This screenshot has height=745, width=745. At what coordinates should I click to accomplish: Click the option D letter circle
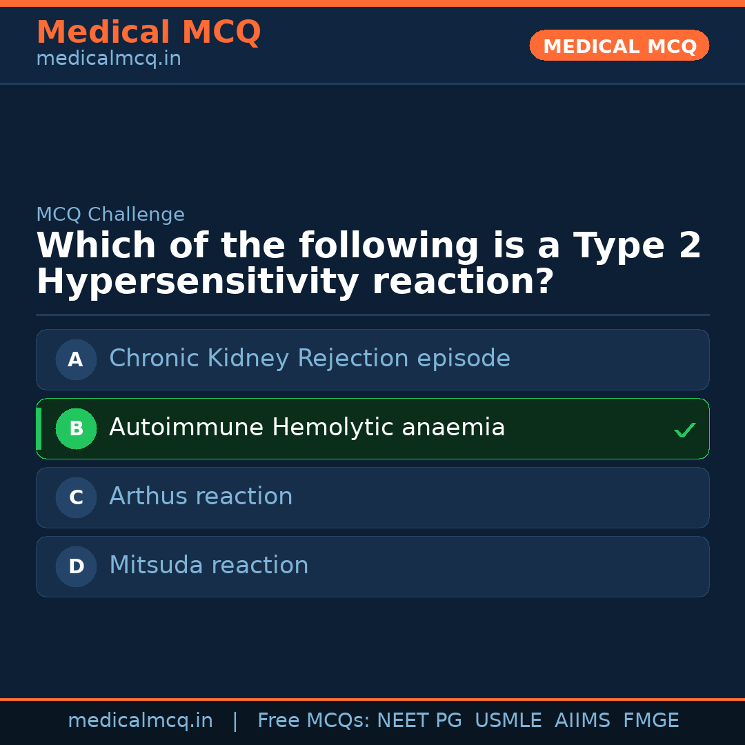76,566
